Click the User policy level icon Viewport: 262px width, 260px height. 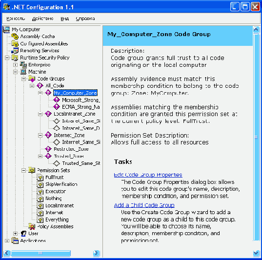23,234
